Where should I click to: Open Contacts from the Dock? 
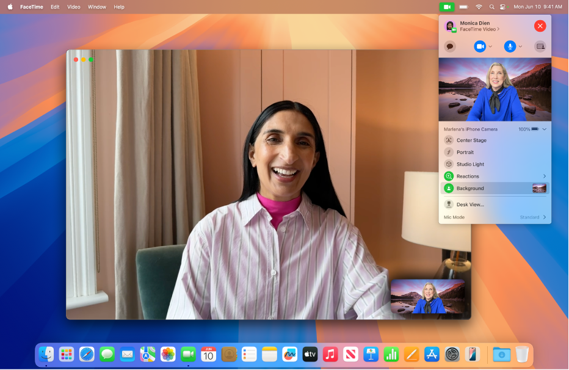pyautogui.click(x=229, y=354)
